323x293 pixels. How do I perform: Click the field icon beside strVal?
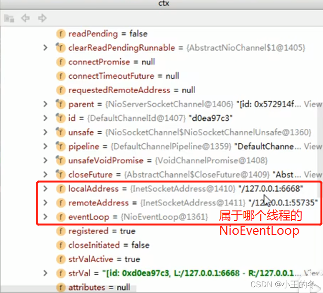61,273
